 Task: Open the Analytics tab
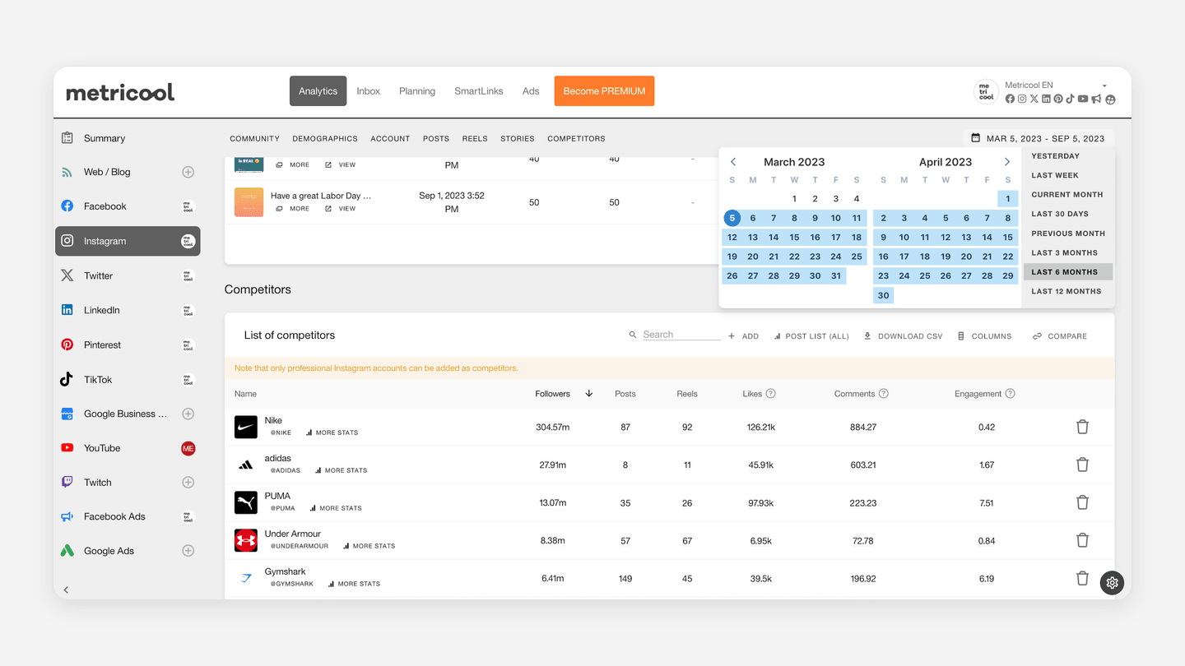point(318,91)
